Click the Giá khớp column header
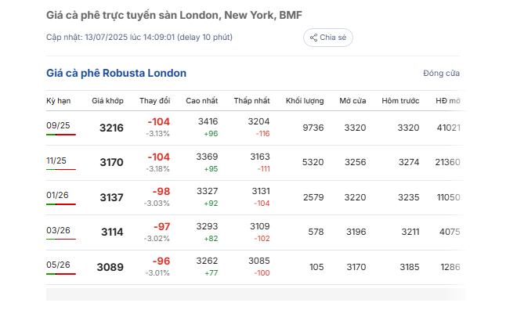This screenshot has height=310, width=517. coord(107,101)
